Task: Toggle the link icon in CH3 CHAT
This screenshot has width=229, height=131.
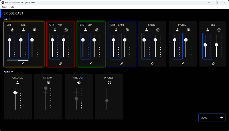Action: pyautogui.click(x=91, y=64)
